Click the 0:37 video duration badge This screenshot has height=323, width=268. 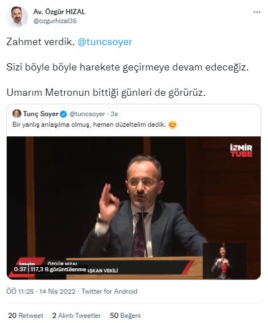point(20,269)
